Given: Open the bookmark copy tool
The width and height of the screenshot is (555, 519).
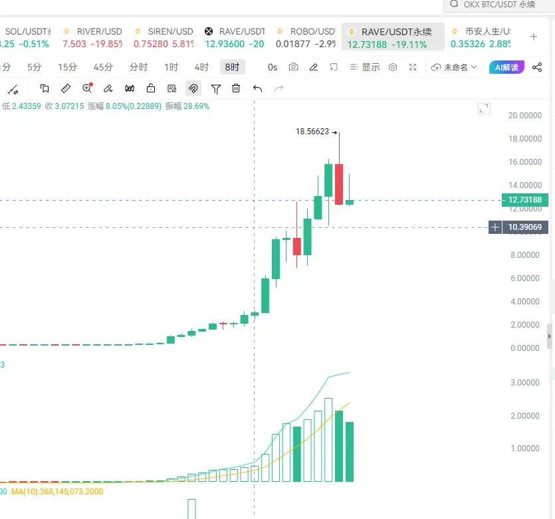Looking at the screenshot, I should [x=45, y=88].
